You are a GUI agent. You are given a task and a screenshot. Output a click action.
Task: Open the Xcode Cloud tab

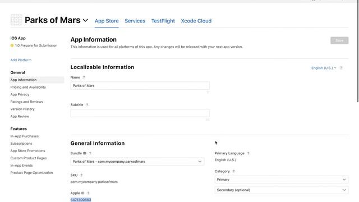196,21
